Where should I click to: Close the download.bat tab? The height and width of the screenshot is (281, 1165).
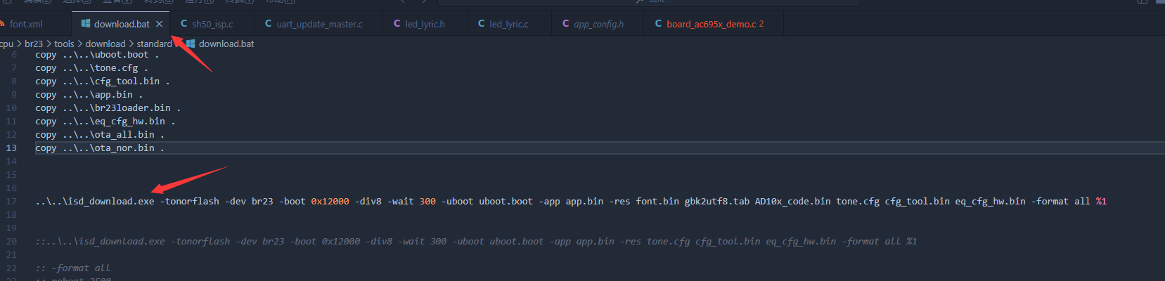pyautogui.click(x=160, y=24)
